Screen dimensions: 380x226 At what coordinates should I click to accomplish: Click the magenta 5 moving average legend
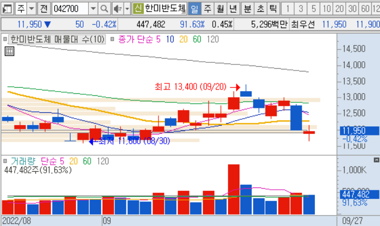pyautogui.click(x=159, y=39)
